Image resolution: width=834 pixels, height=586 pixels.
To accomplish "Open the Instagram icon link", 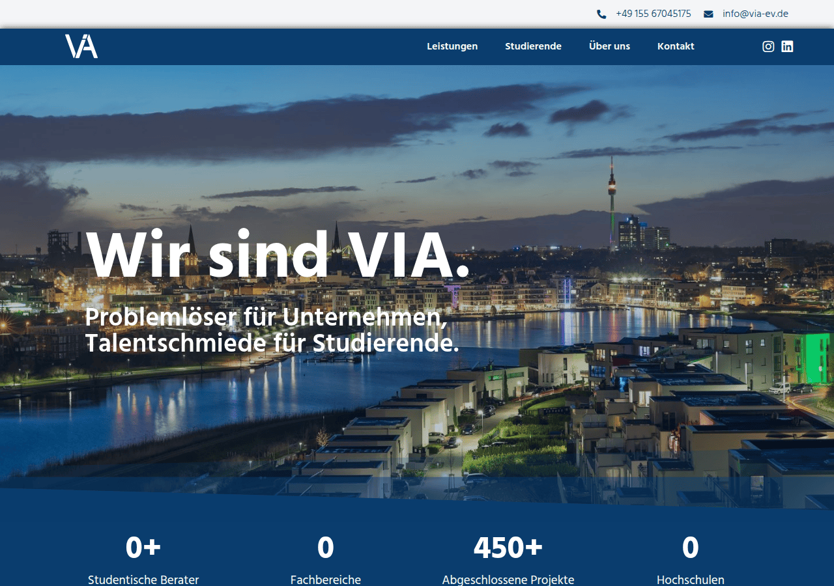I will click(x=768, y=46).
